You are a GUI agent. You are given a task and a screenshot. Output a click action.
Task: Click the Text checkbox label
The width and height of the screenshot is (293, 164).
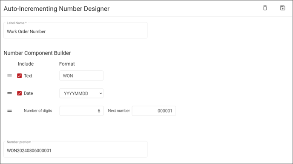click(28, 76)
